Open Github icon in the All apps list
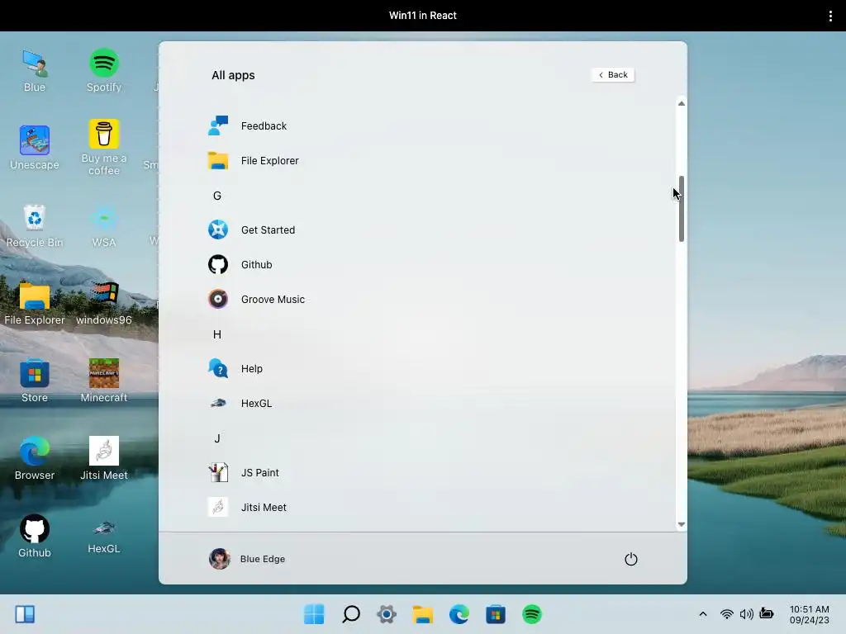Image resolution: width=846 pixels, height=634 pixels. [x=218, y=265]
